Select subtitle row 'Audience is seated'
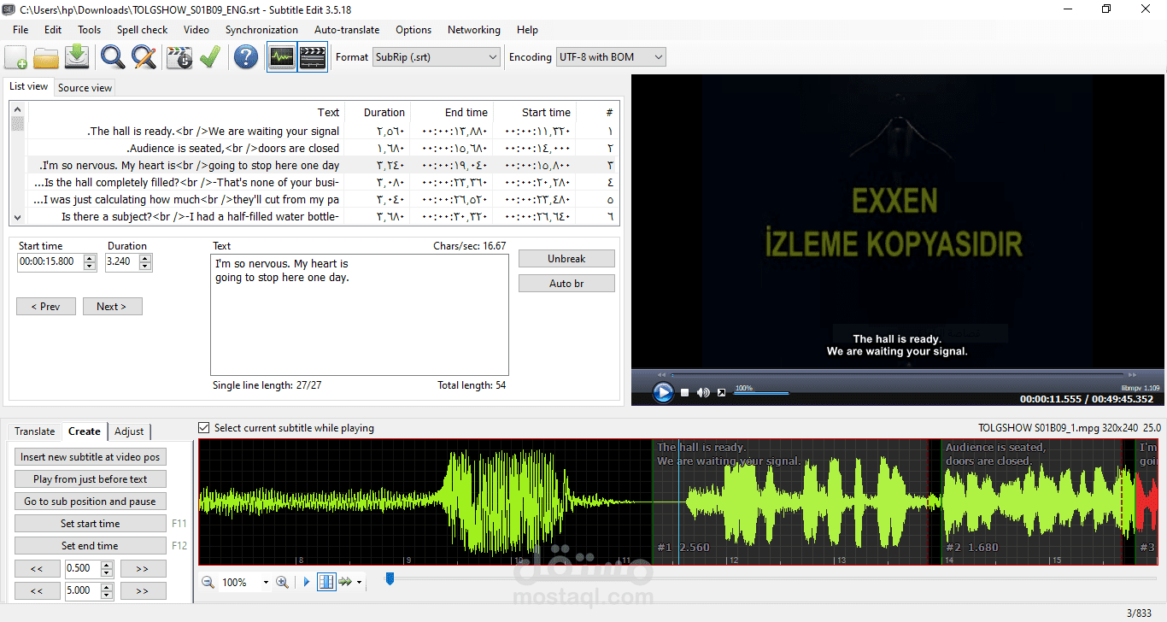Image resolution: width=1167 pixels, height=622 pixels. (323, 148)
